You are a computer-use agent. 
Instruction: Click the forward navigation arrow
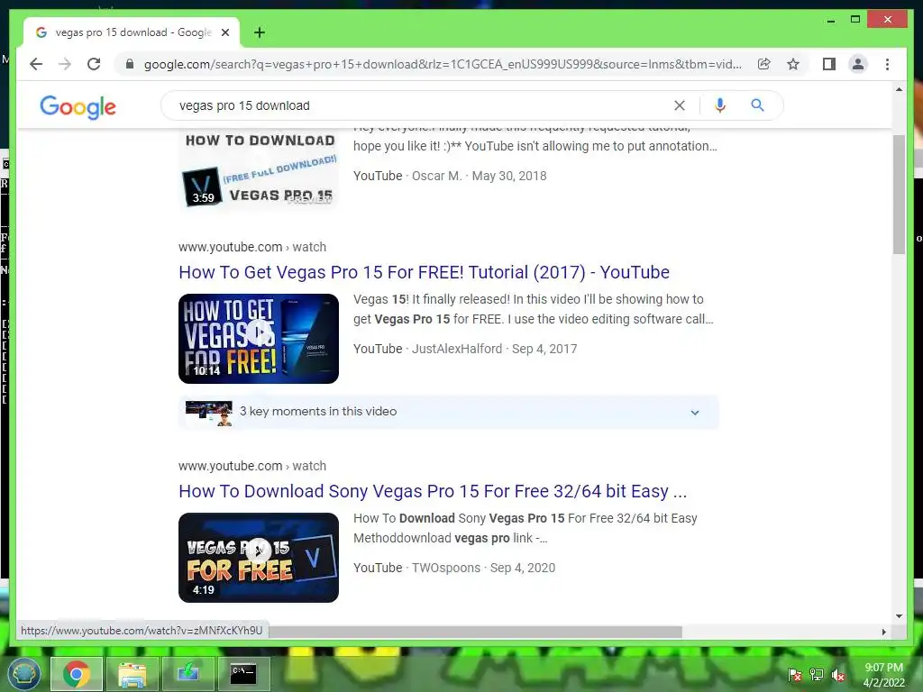(65, 64)
